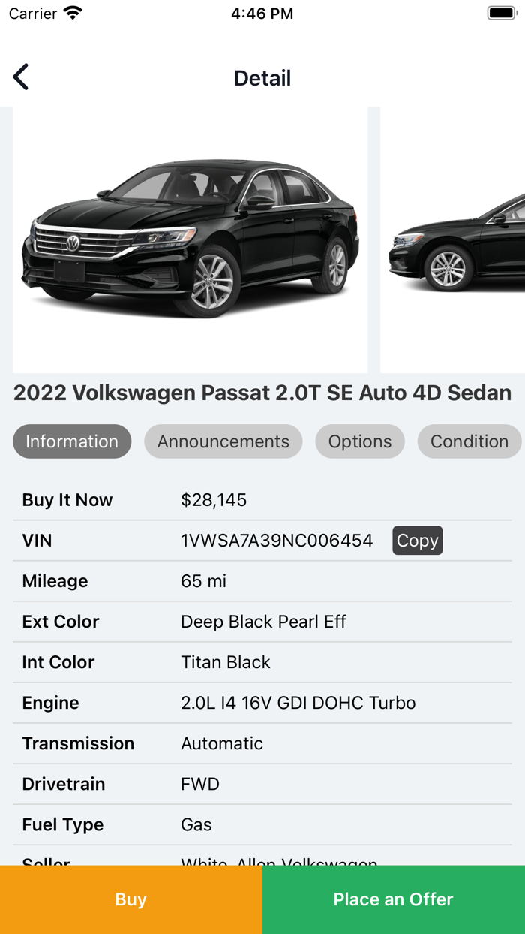
Task: Tap the Ext Color row value
Action: 263,622
